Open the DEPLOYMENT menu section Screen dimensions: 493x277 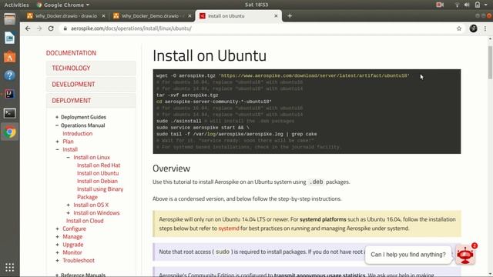(x=91, y=101)
